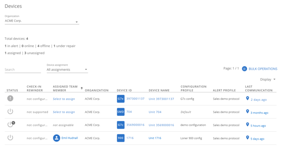The height and width of the screenshot is (150, 282).
Task: Sort by the Status column header
Action: tap(12, 90)
